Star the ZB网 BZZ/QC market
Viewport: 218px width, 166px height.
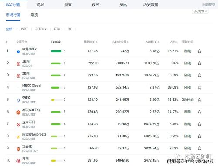[x=200, y=63]
